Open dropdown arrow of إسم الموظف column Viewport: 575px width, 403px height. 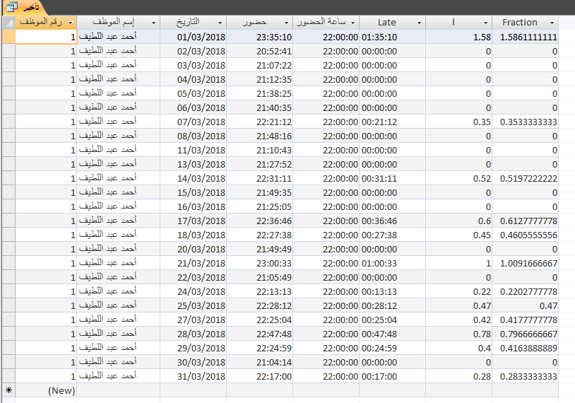(154, 23)
